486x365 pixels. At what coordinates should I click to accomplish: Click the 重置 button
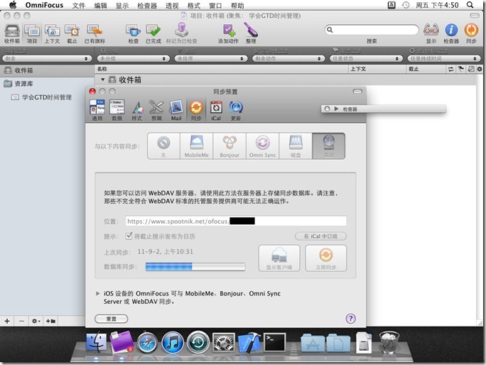(112, 319)
